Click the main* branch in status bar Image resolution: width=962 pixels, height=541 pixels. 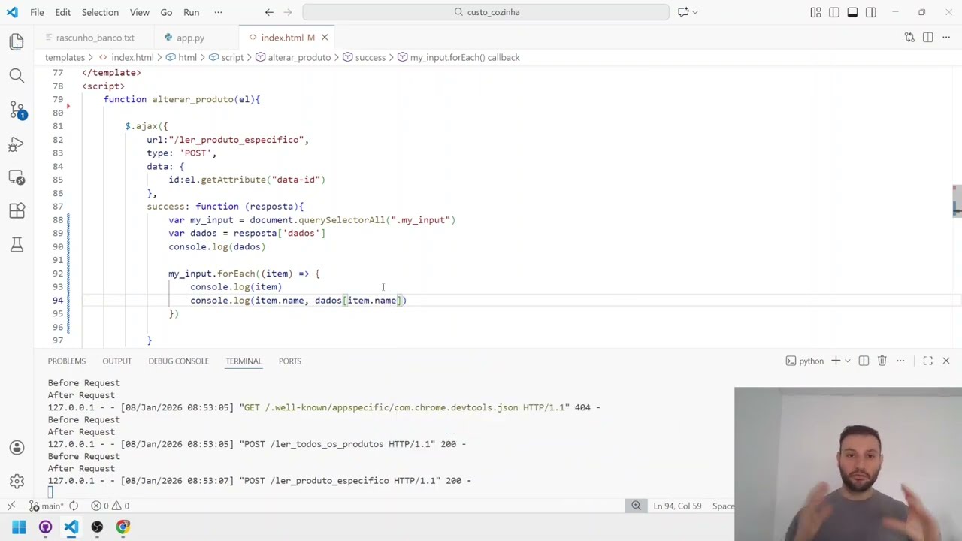(x=47, y=506)
